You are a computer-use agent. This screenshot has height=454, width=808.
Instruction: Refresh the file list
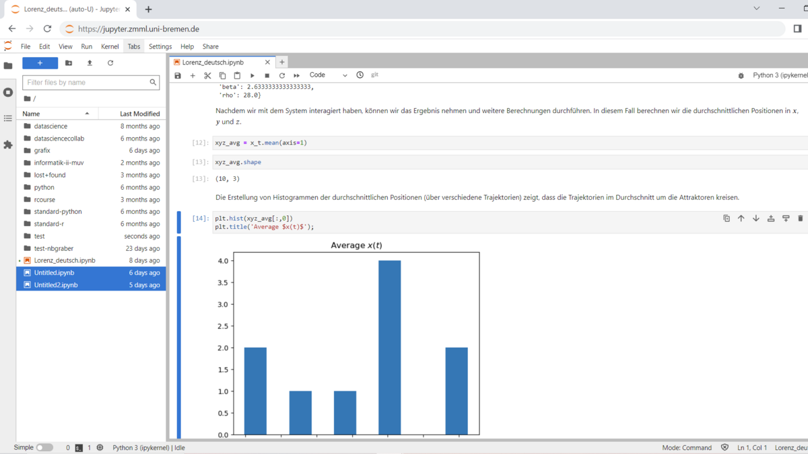click(110, 63)
